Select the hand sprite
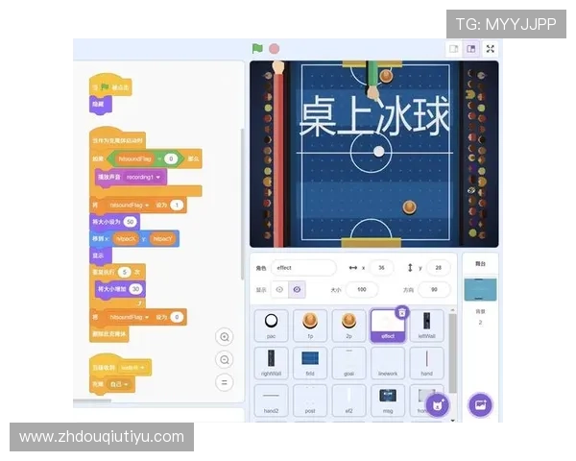The image size is (576, 461). click(427, 363)
